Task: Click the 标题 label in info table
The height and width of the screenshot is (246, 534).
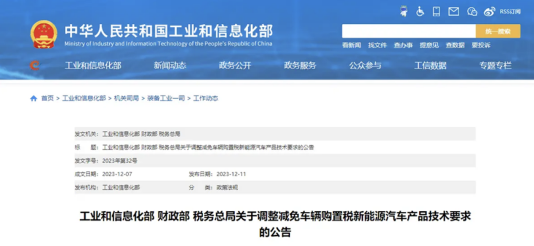Action: coord(87,147)
